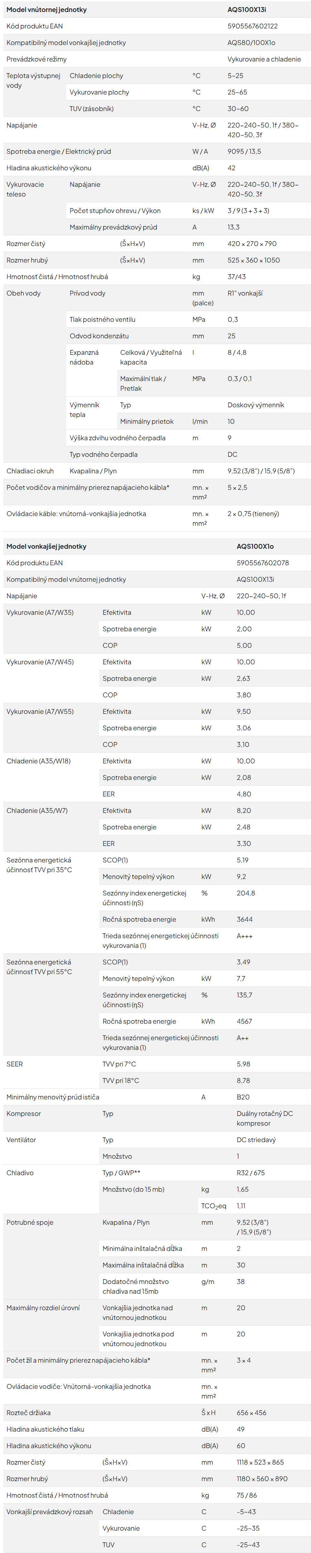Select the Rozteč držiaka value 656 × 456
Viewport: 311px width, 1553px height.
tap(252, 1412)
